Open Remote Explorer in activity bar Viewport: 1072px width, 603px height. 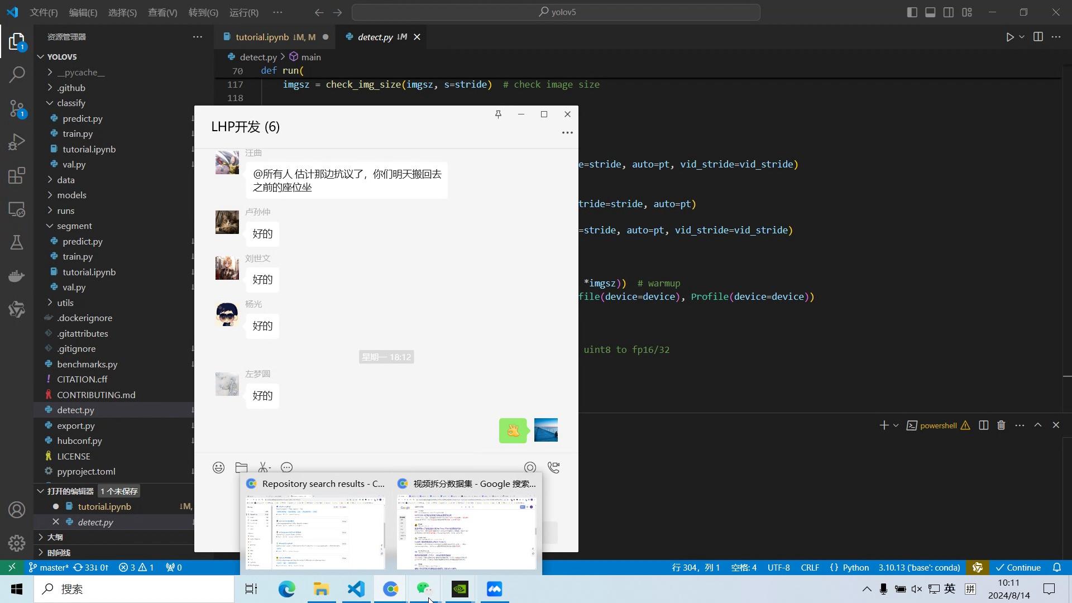click(17, 209)
